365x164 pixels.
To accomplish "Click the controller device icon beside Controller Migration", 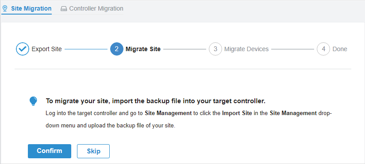I will point(64,9).
